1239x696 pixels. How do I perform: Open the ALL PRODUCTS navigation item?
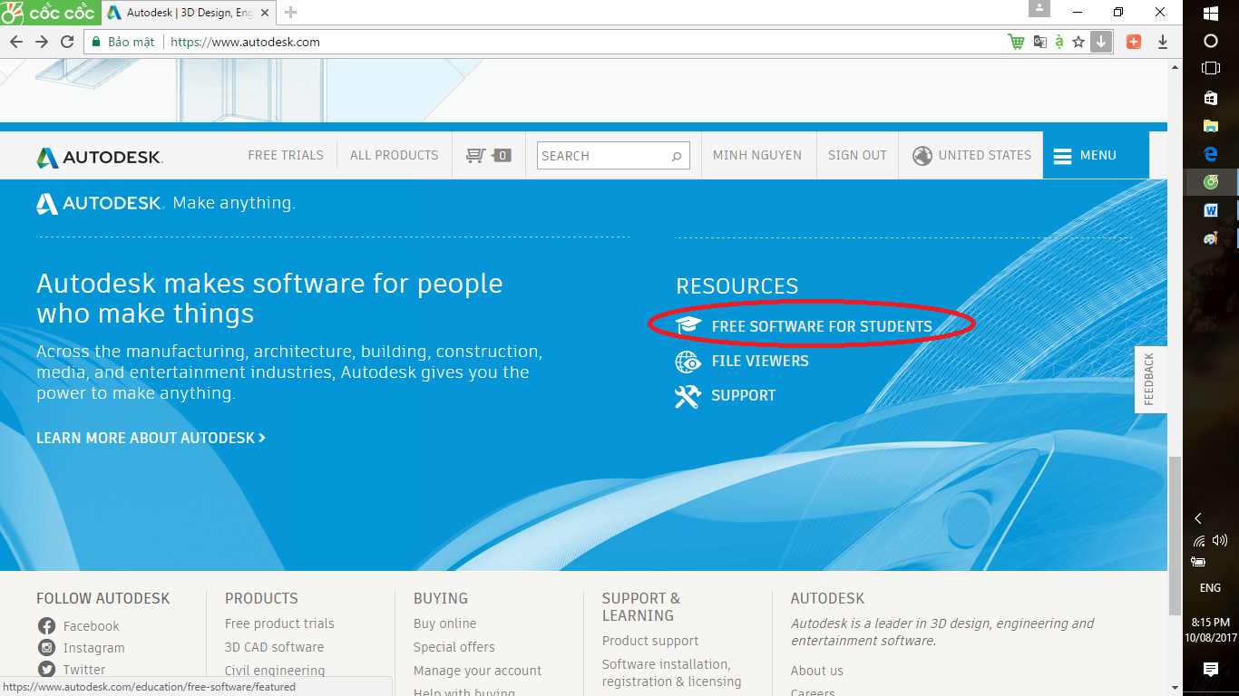394,155
